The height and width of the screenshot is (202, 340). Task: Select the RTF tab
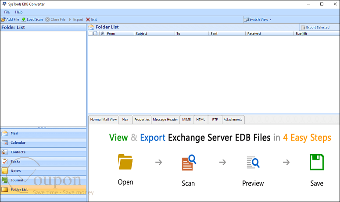click(215, 120)
